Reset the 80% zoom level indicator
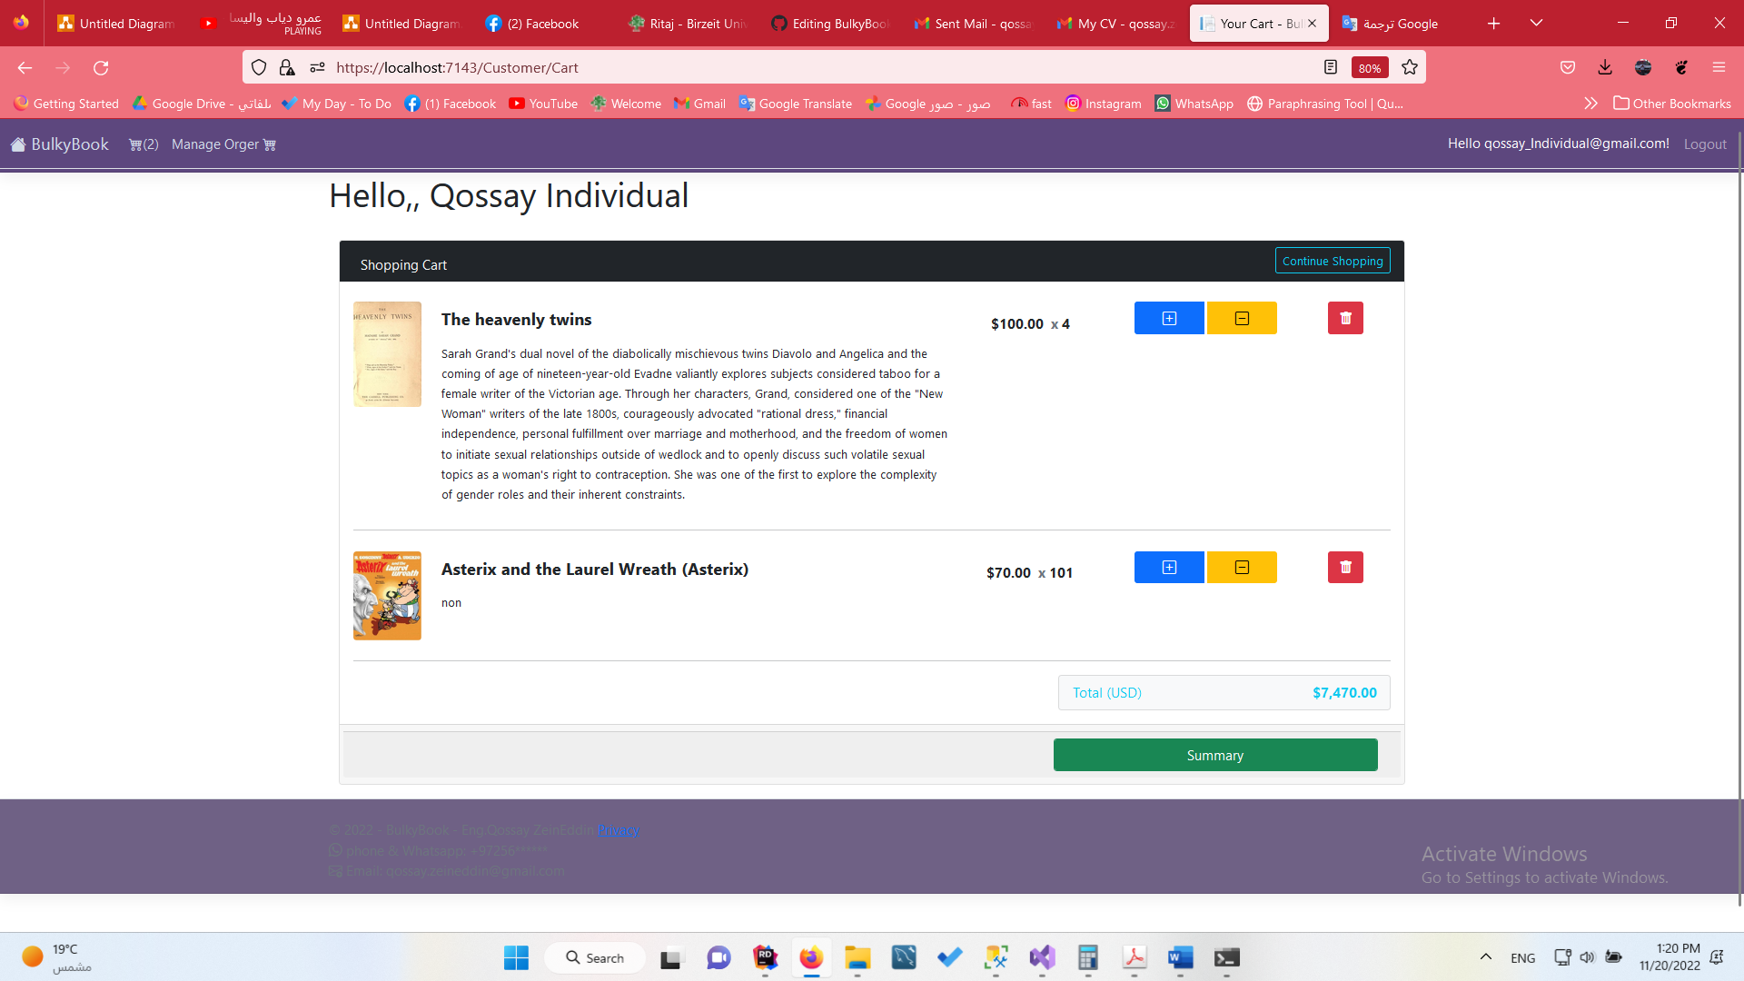 click(1370, 67)
